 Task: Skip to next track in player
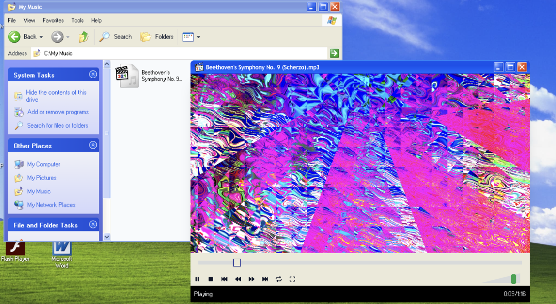pyautogui.click(x=265, y=279)
